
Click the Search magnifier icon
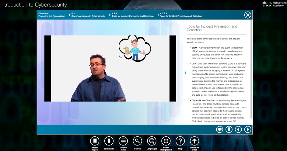[138, 141]
